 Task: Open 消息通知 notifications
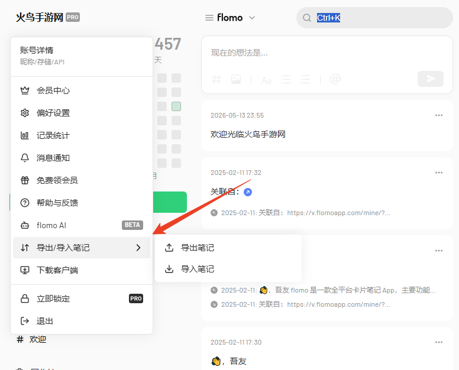point(82,158)
